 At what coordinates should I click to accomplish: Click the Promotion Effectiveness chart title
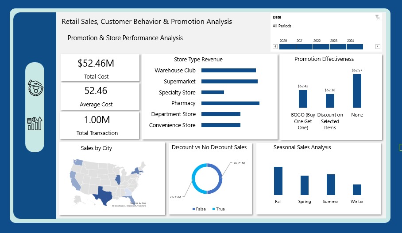[324, 59]
